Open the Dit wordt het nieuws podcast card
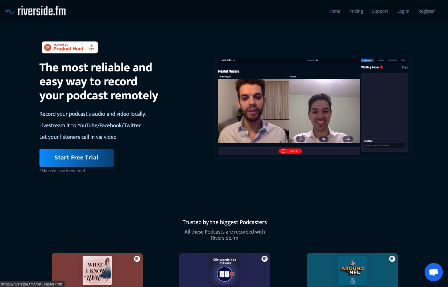 click(x=225, y=270)
